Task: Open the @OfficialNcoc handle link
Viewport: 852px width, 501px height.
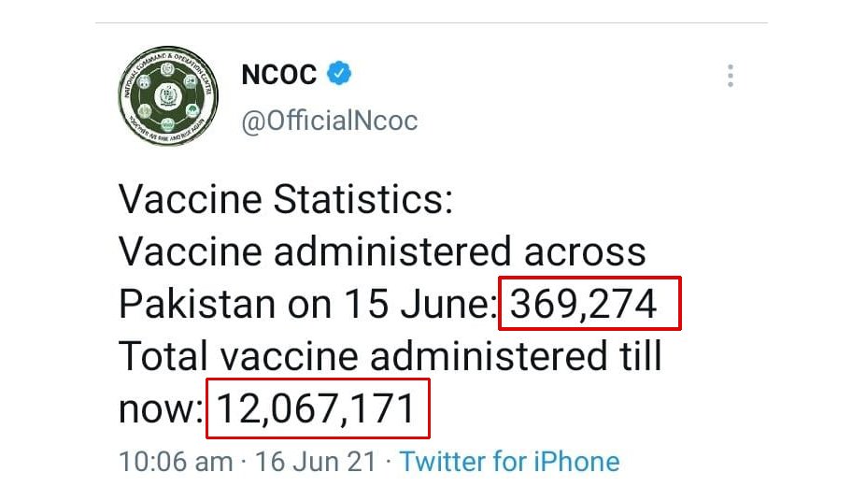Action: (x=330, y=122)
